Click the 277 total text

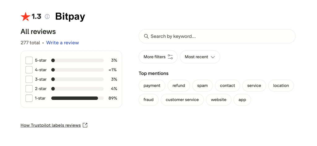tap(30, 43)
